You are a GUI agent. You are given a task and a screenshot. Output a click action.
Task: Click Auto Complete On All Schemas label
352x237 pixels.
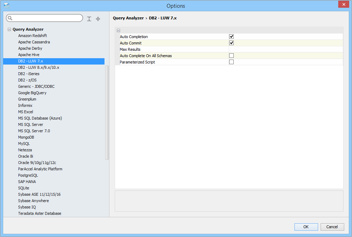(x=146, y=56)
